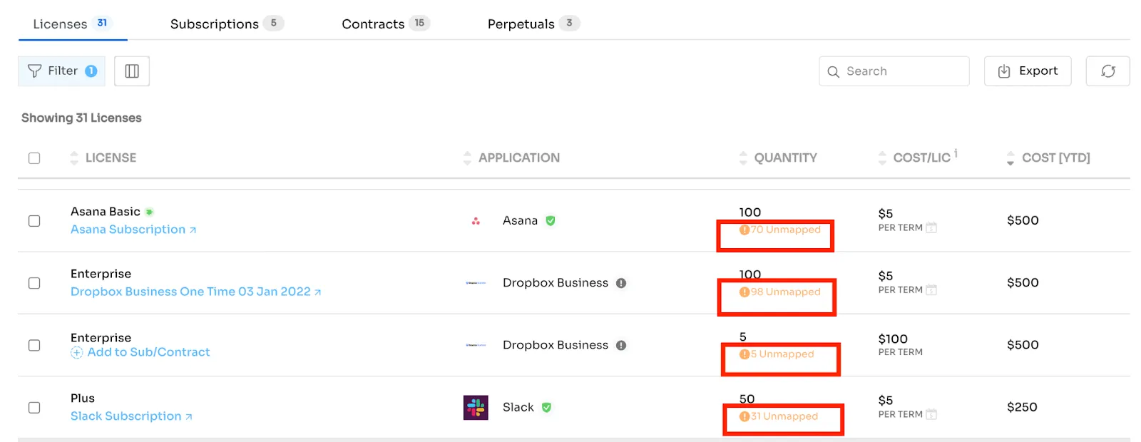Viewport: 1141px width, 442px height.
Task: Export the licenses list
Action: pos(1028,71)
